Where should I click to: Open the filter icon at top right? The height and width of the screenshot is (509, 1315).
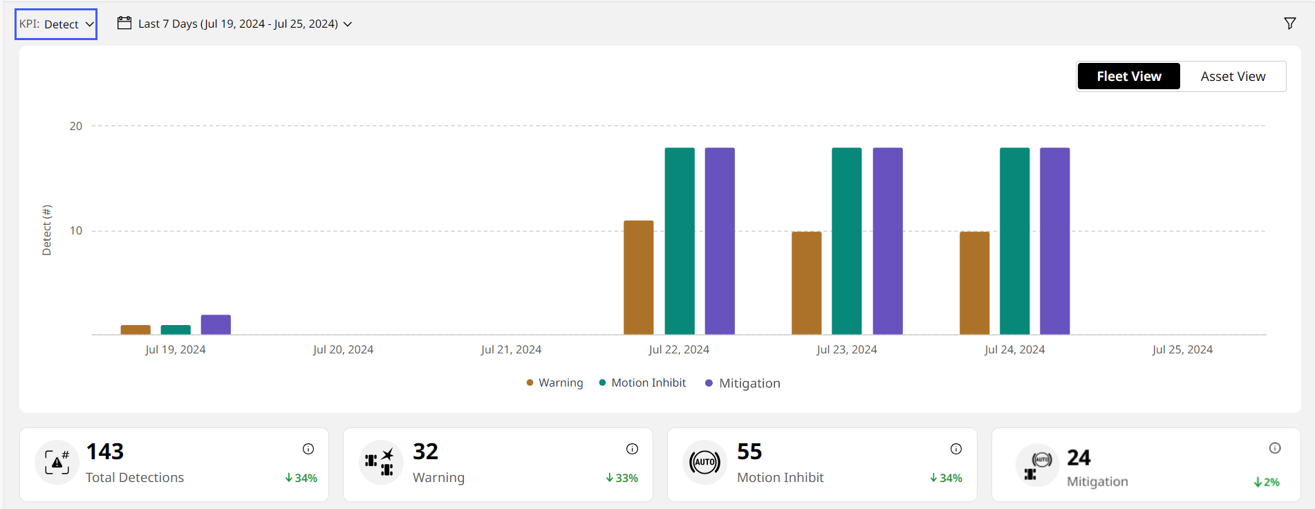[1289, 24]
